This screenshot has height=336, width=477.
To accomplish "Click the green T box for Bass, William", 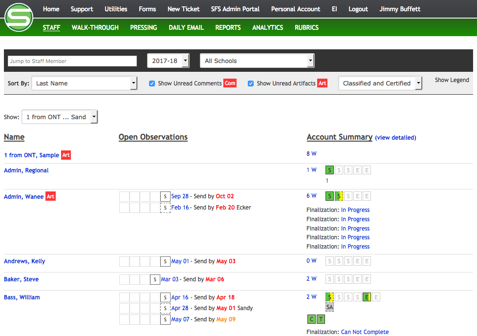I will coord(320,319).
